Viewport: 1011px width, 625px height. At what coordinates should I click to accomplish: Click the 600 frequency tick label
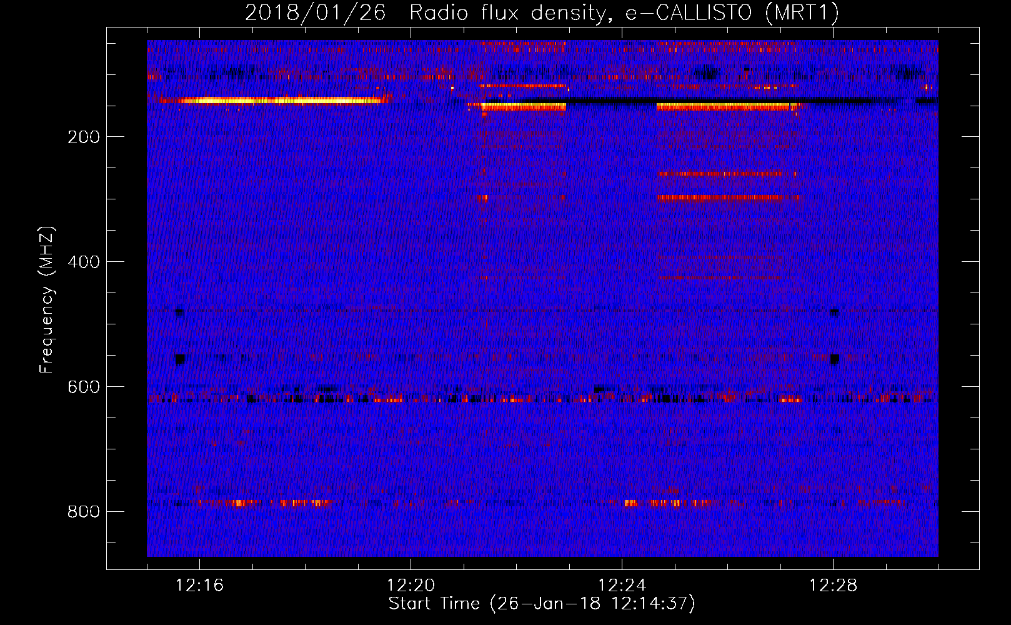[84, 387]
